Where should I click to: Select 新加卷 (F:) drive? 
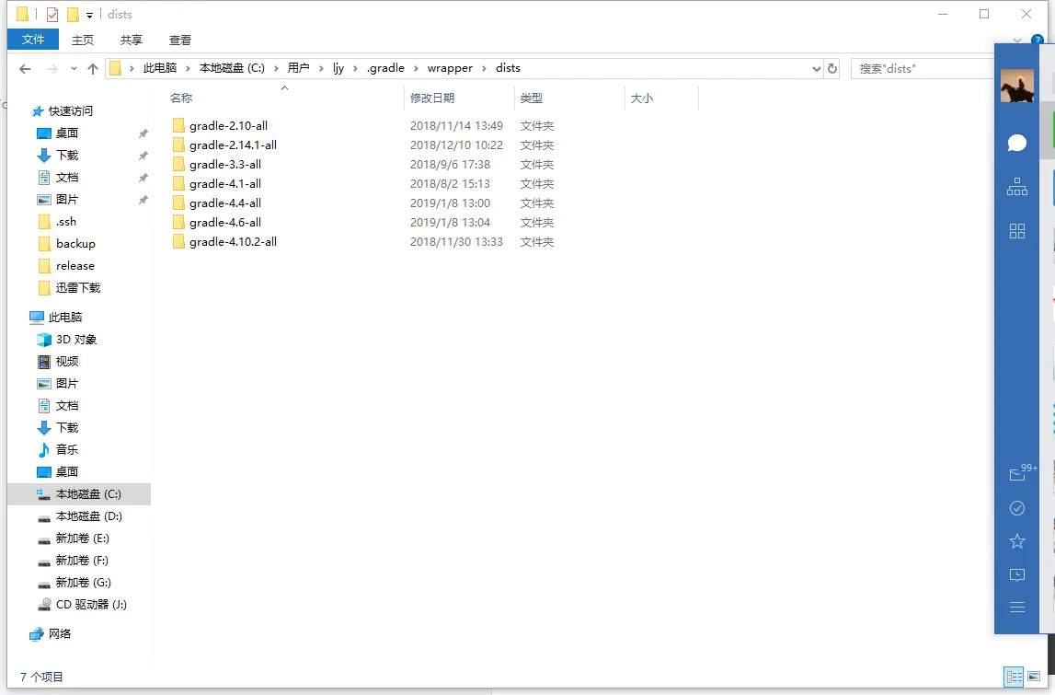tap(82, 561)
